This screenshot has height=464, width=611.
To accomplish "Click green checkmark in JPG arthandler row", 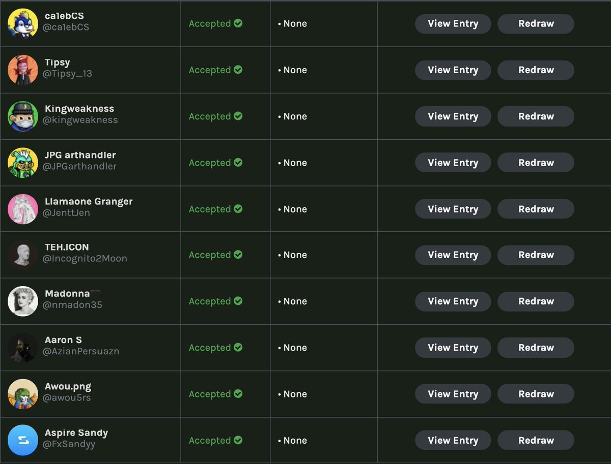I will pyautogui.click(x=238, y=163).
